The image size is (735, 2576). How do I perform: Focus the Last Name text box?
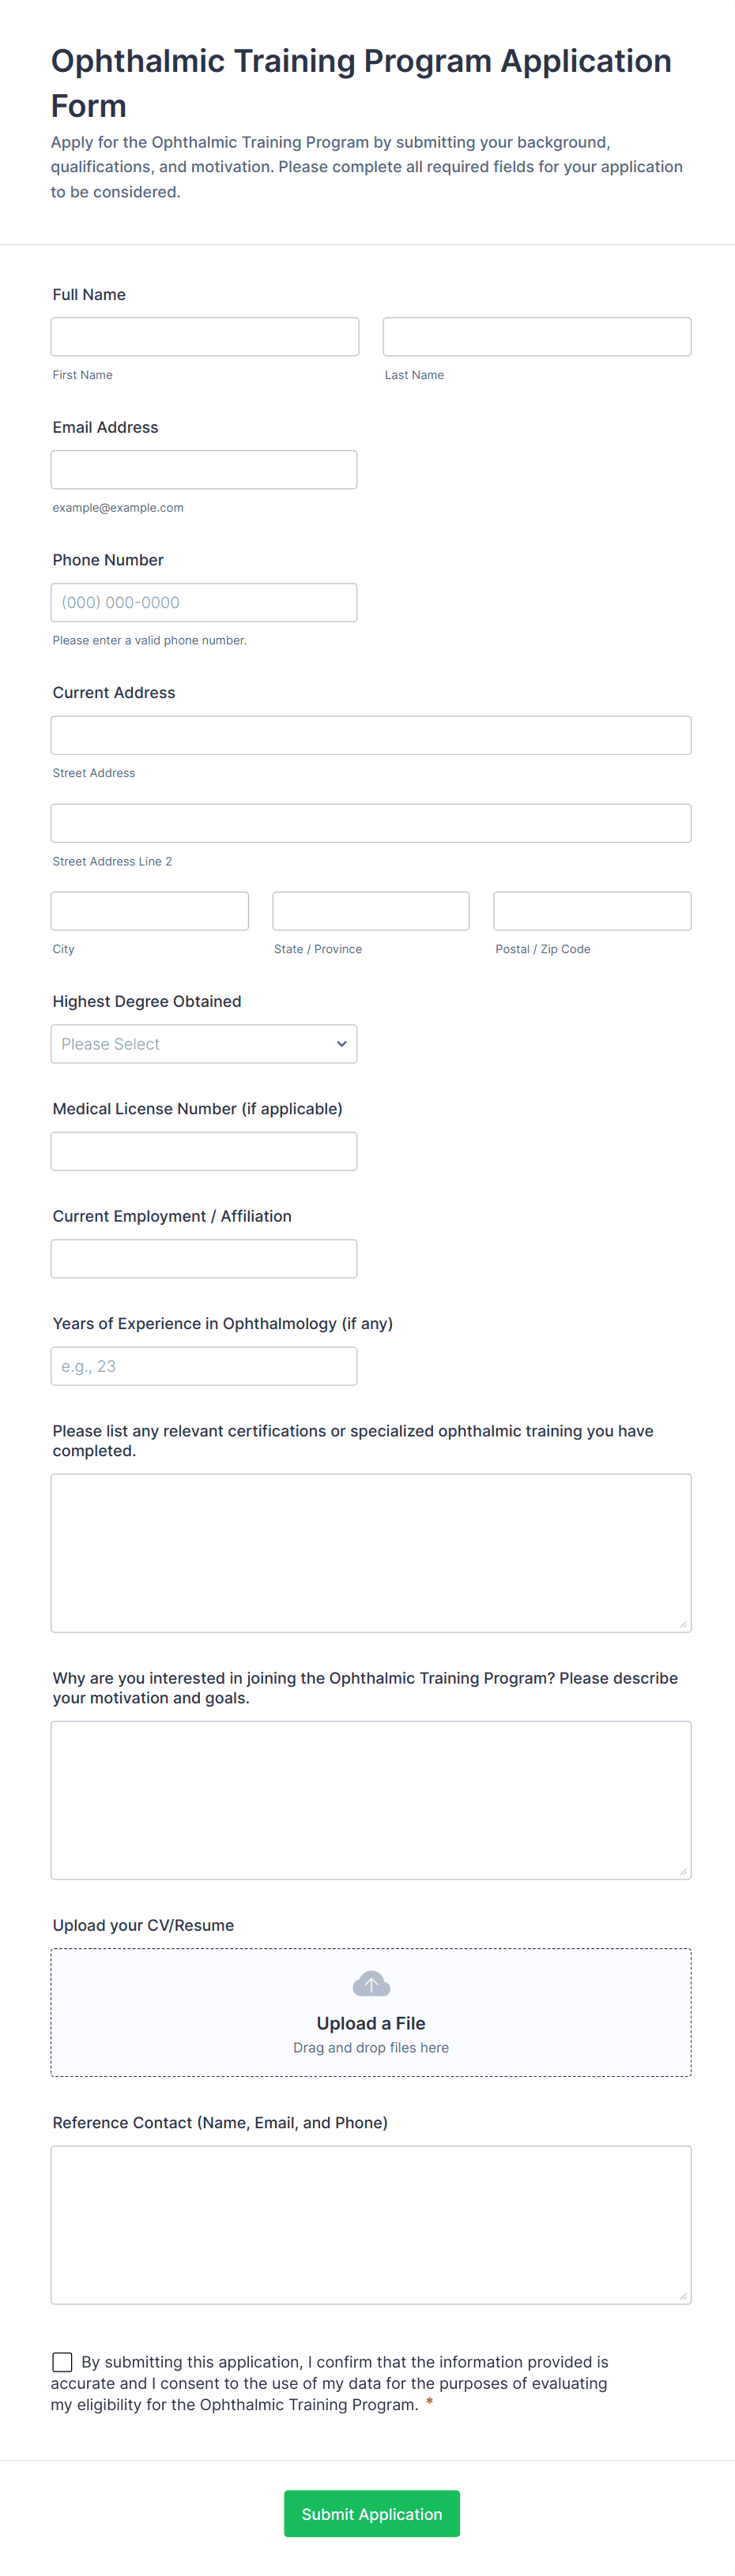point(537,336)
